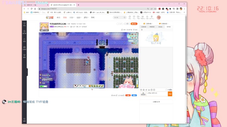This screenshot has width=227, height=127.
Task: Tick the checkbox in the chat toolbar
Action: 166,90
